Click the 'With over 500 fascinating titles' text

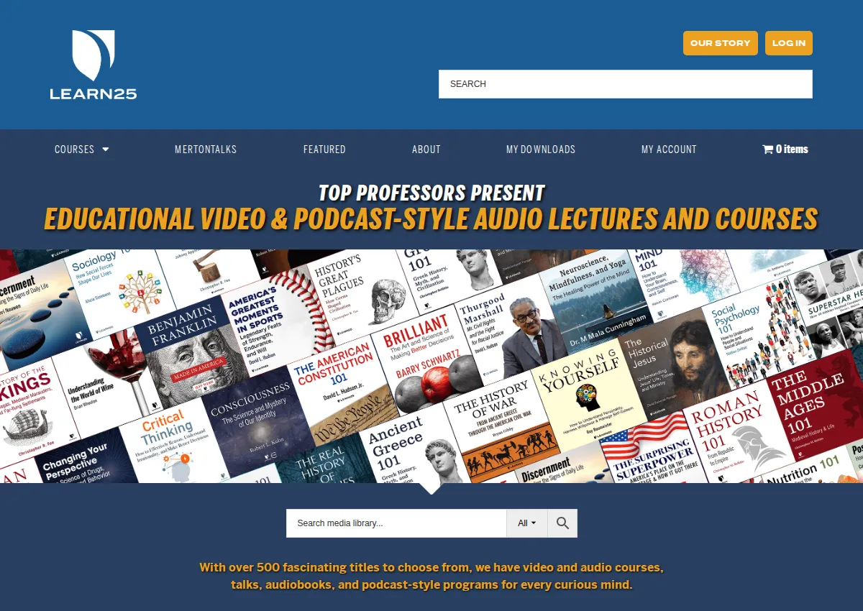click(431, 576)
